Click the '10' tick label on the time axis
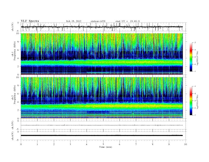The image size is (209, 162). (x=186, y=144)
